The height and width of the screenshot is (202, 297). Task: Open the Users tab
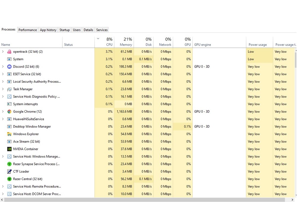click(x=77, y=30)
